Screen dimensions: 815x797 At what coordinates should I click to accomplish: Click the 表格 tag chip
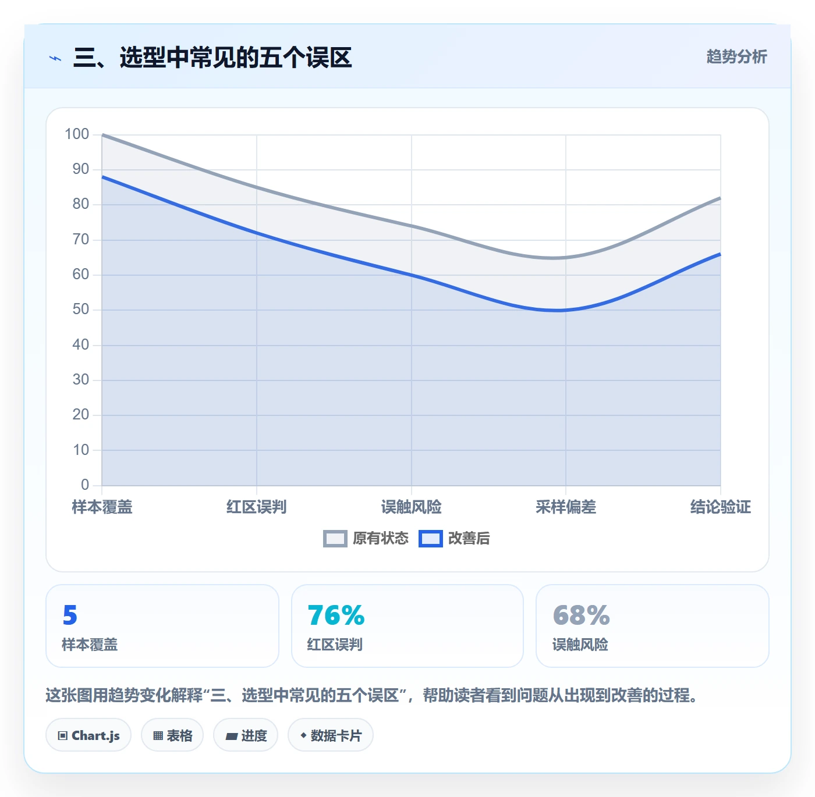172,735
